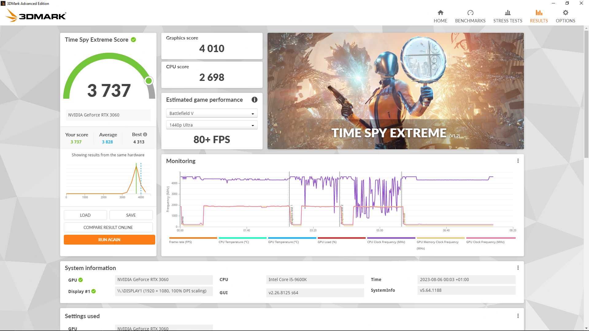
Task: Click the Time value 2023-08-06 00:03
Action: point(466,280)
